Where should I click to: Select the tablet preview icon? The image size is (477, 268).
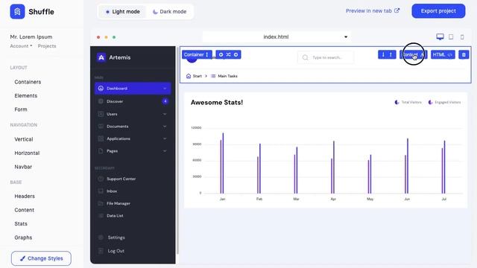point(451,36)
